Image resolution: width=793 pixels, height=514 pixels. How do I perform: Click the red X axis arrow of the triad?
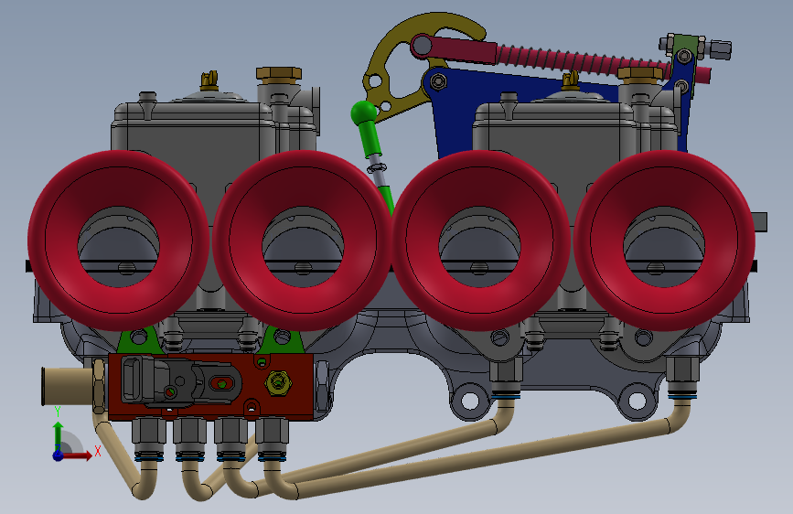[x=79, y=455]
